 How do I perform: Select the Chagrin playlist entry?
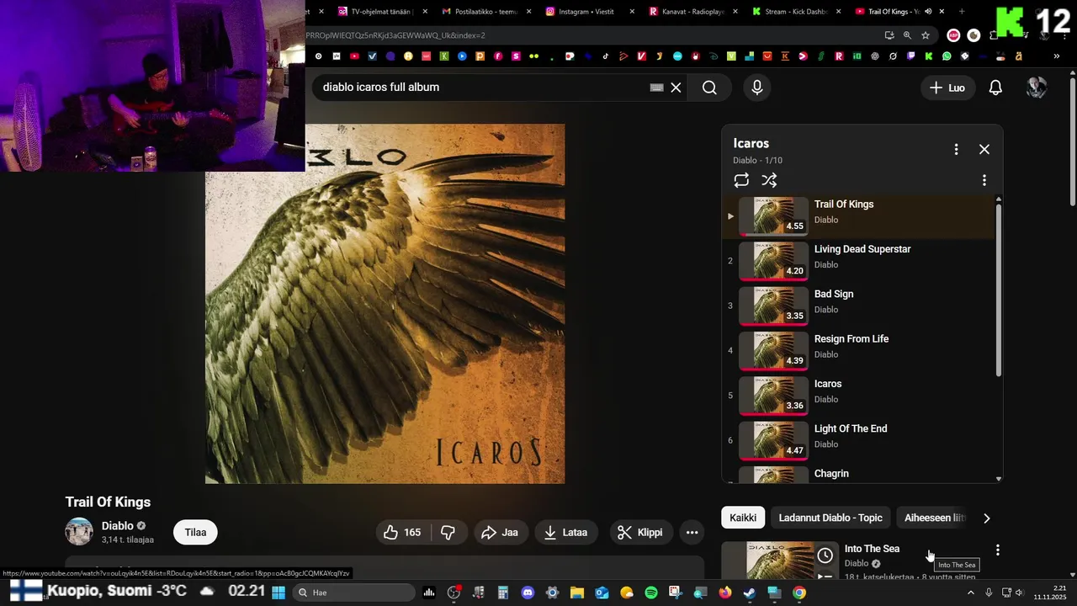click(x=858, y=474)
